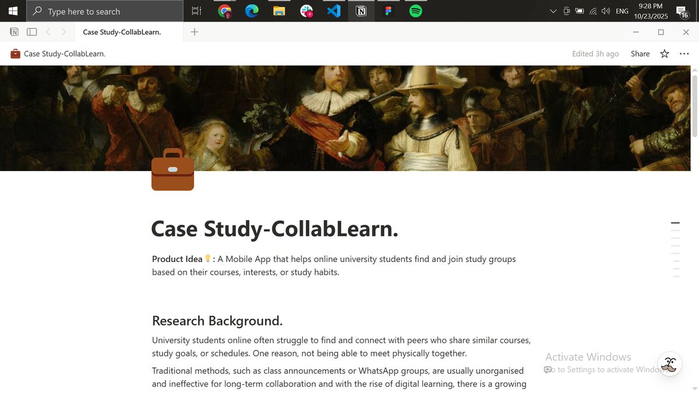
Task: Switch the ENG input language
Action: (x=622, y=11)
